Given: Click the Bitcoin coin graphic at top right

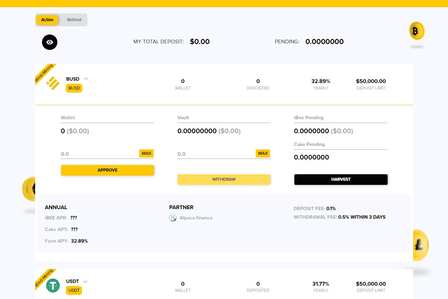Looking at the screenshot, I should [x=416, y=31].
